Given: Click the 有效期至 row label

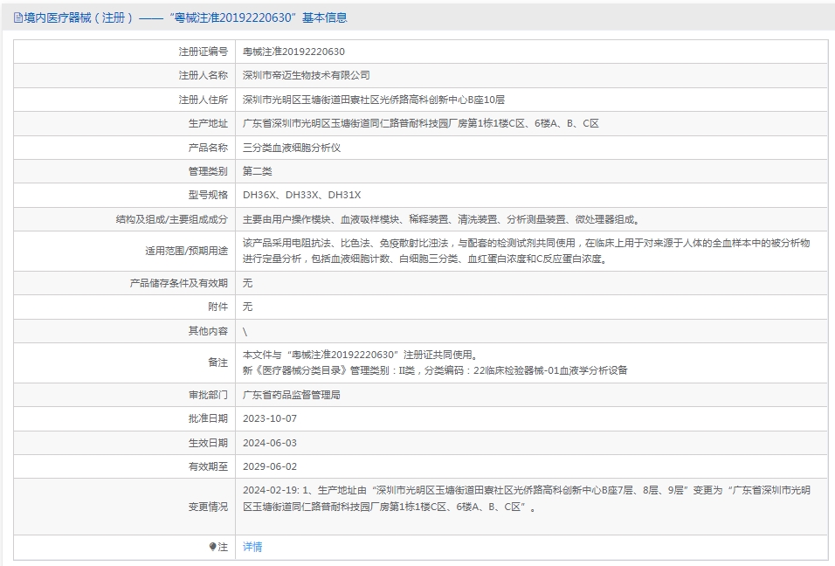Looking at the screenshot, I should click(x=208, y=466).
